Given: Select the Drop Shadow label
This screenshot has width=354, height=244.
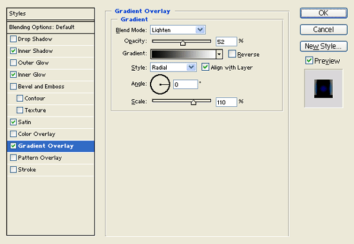Looking at the screenshot, I should pyautogui.click(x=35, y=39).
